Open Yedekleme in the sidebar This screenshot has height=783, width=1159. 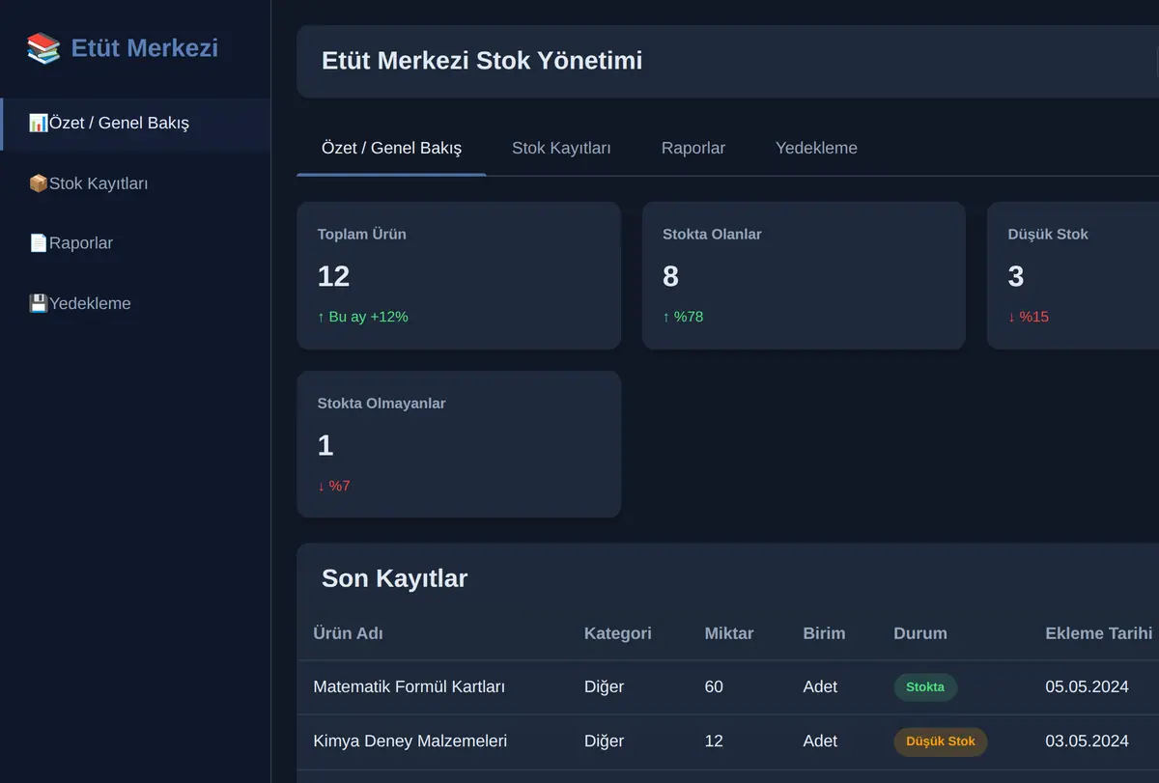click(x=135, y=303)
